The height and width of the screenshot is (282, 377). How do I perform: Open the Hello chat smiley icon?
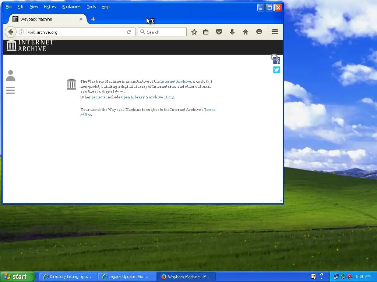click(259, 32)
